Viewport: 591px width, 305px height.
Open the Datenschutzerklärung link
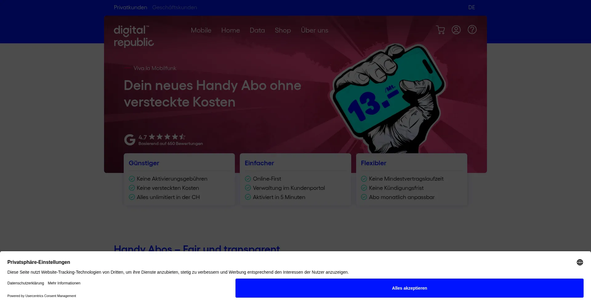pos(26,283)
